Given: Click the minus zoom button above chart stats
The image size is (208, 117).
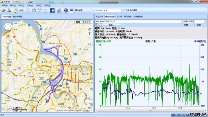Looking at the screenshot, I should point(100,25).
